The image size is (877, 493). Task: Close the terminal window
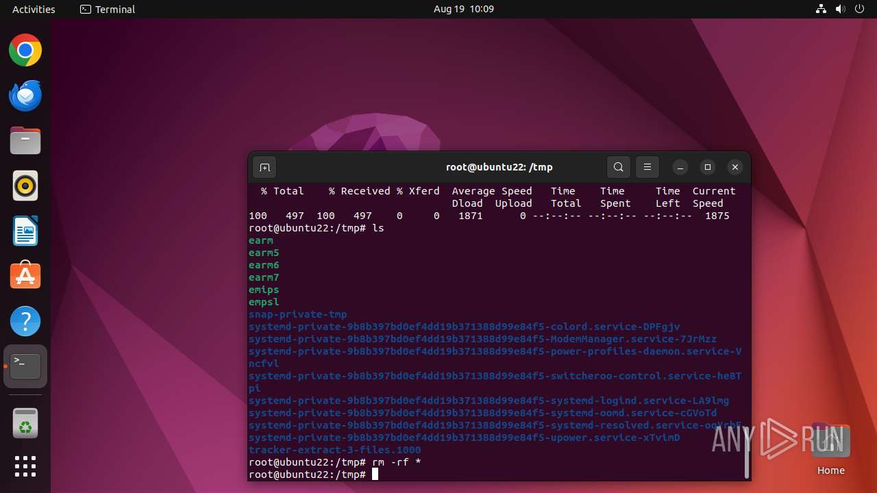point(735,167)
